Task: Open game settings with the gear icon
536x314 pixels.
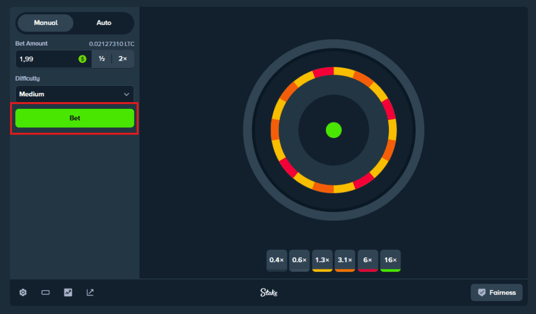Action: pos(23,293)
